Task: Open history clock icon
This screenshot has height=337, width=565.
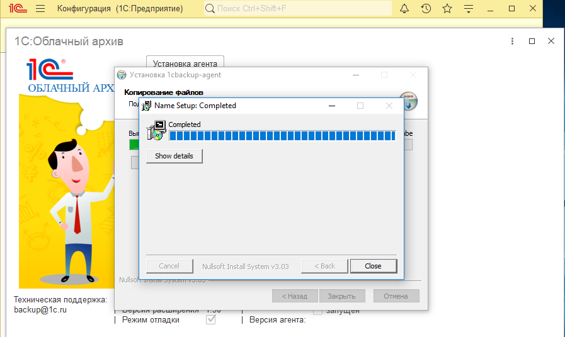Action: 426,8
